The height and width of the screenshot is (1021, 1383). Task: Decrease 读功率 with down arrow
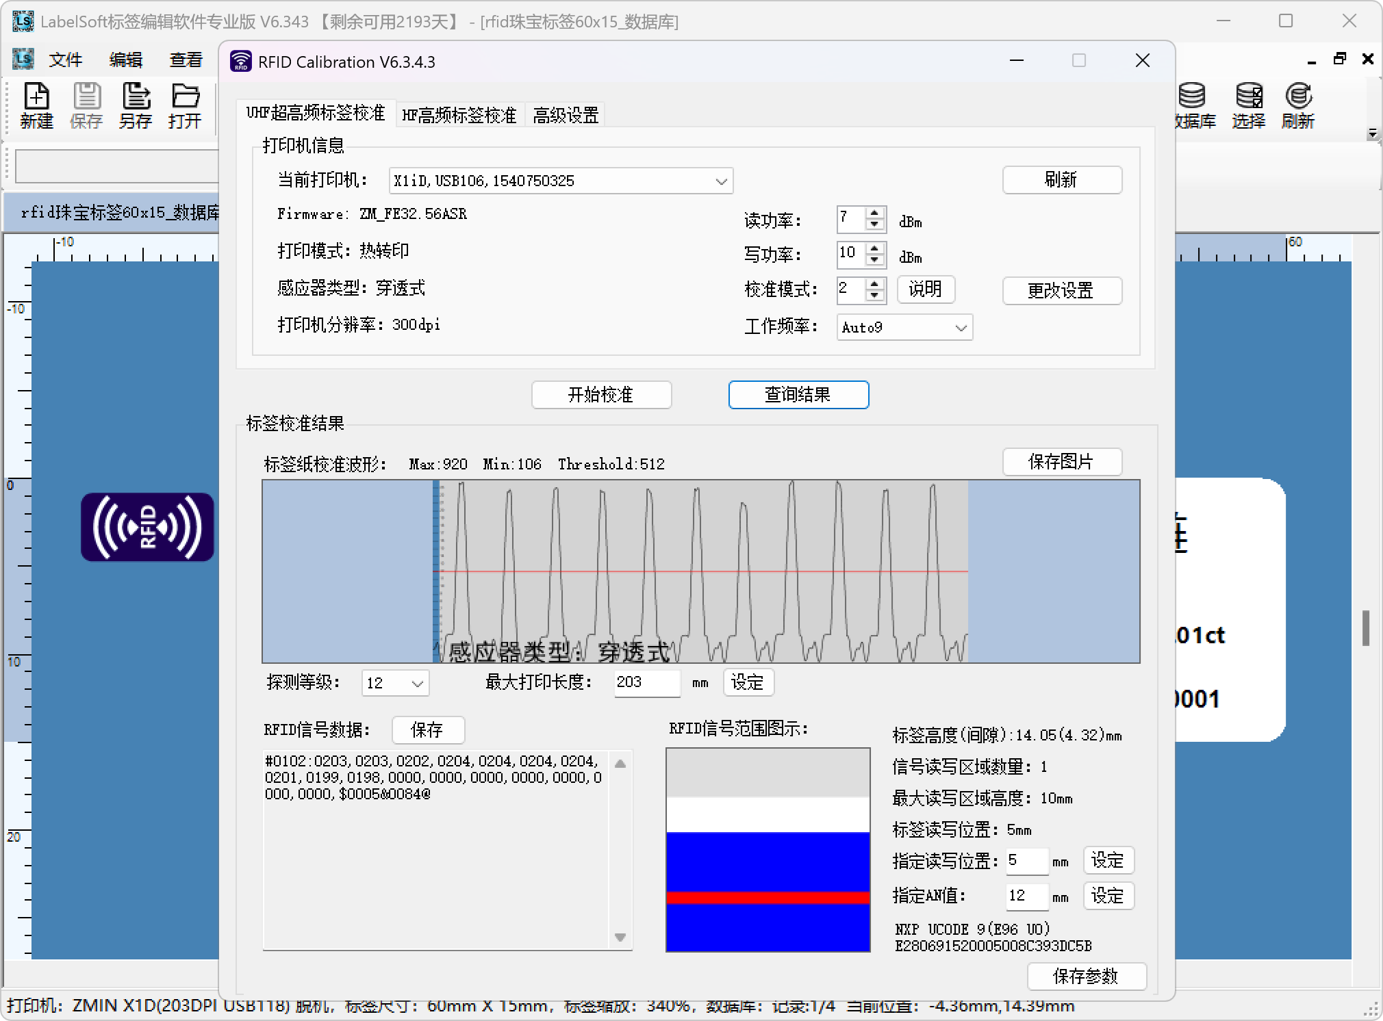point(874,225)
